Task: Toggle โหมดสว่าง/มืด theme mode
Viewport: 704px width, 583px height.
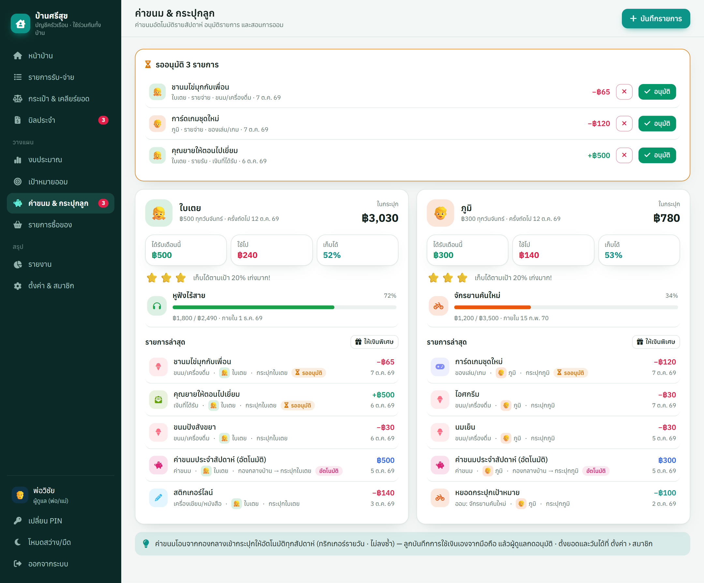Action: 60,542
